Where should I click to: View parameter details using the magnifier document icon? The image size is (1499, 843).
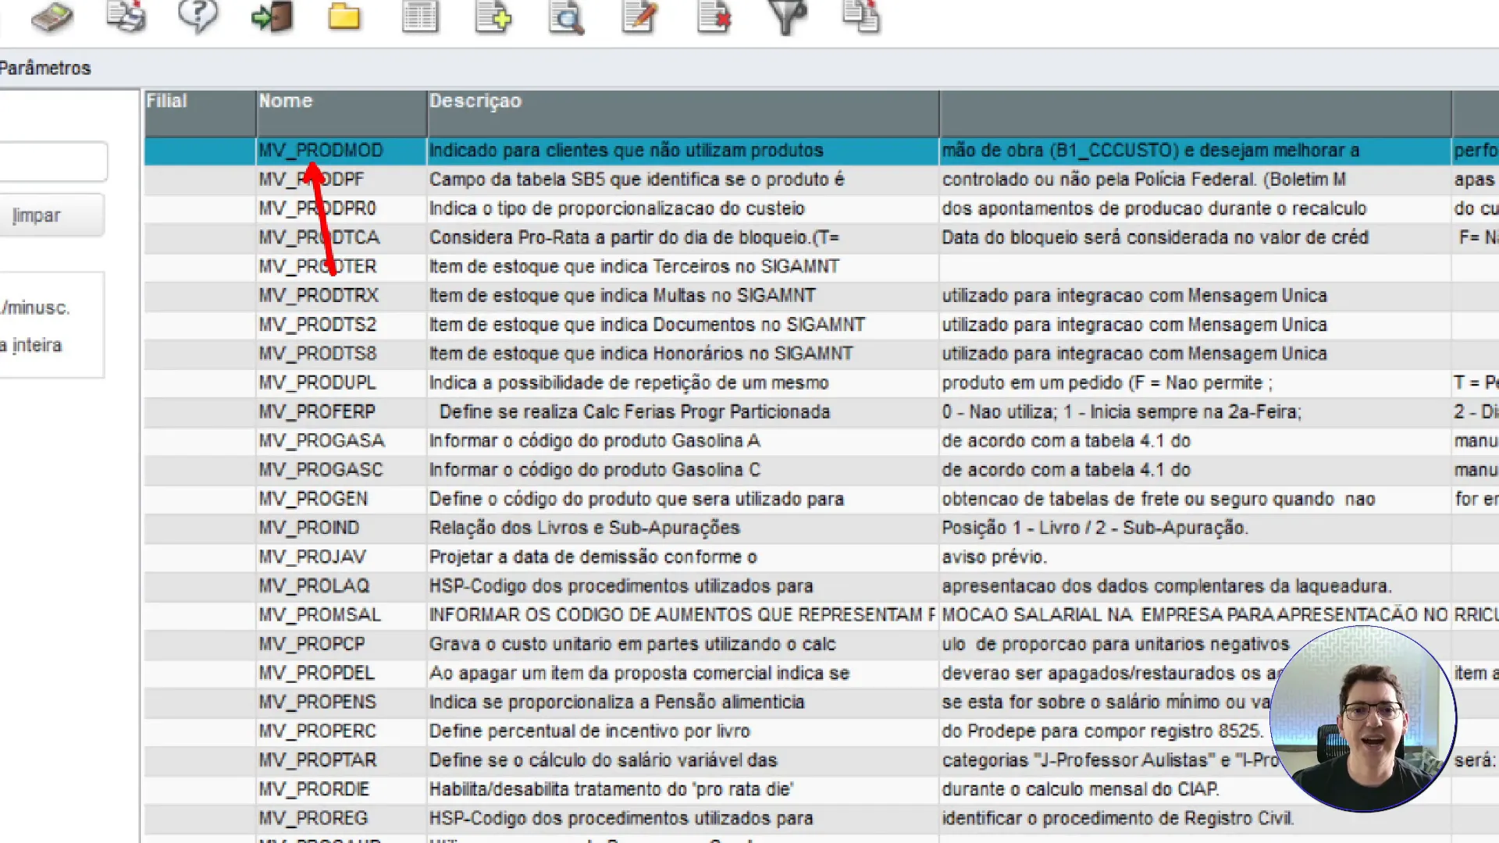click(x=565, y=17)
